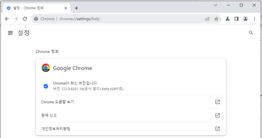Open the tab search dropdown arrow

tap(216, 5)
